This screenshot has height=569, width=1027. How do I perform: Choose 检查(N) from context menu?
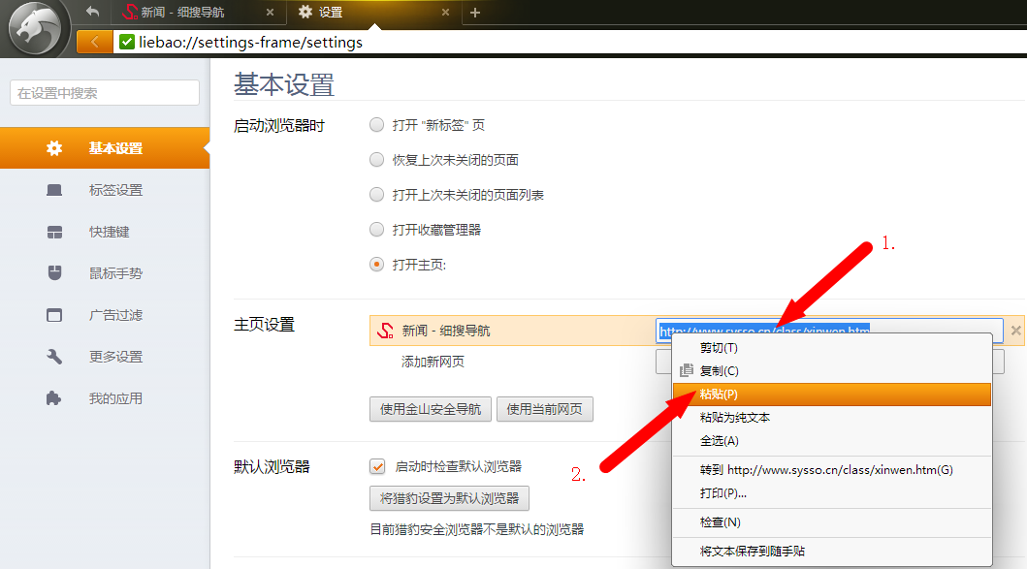click(832, 522)
